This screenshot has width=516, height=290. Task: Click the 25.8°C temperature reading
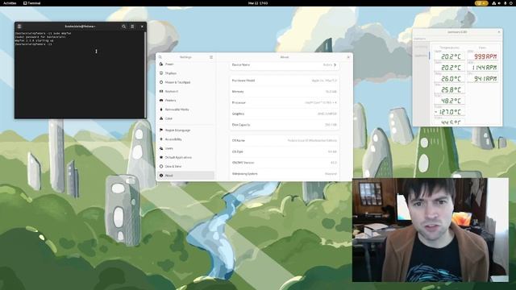click(x=450, y=89)
